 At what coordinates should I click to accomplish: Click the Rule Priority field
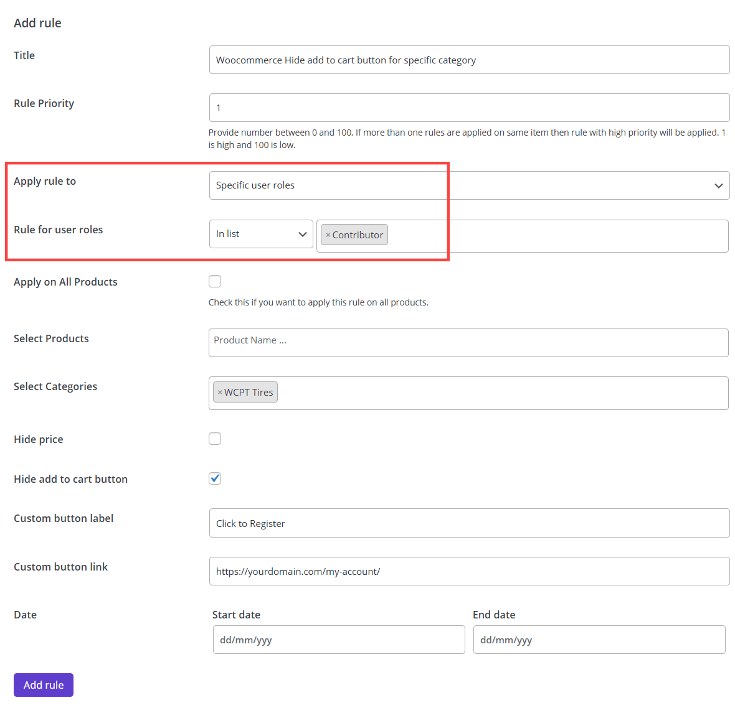pyautogui.click(x=469, y=108)
